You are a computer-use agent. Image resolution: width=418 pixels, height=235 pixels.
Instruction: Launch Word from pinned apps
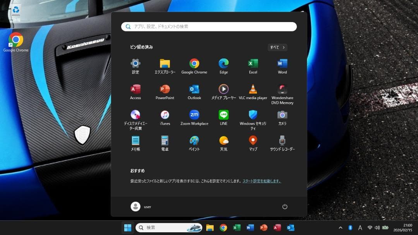click(x=282, y=67)
